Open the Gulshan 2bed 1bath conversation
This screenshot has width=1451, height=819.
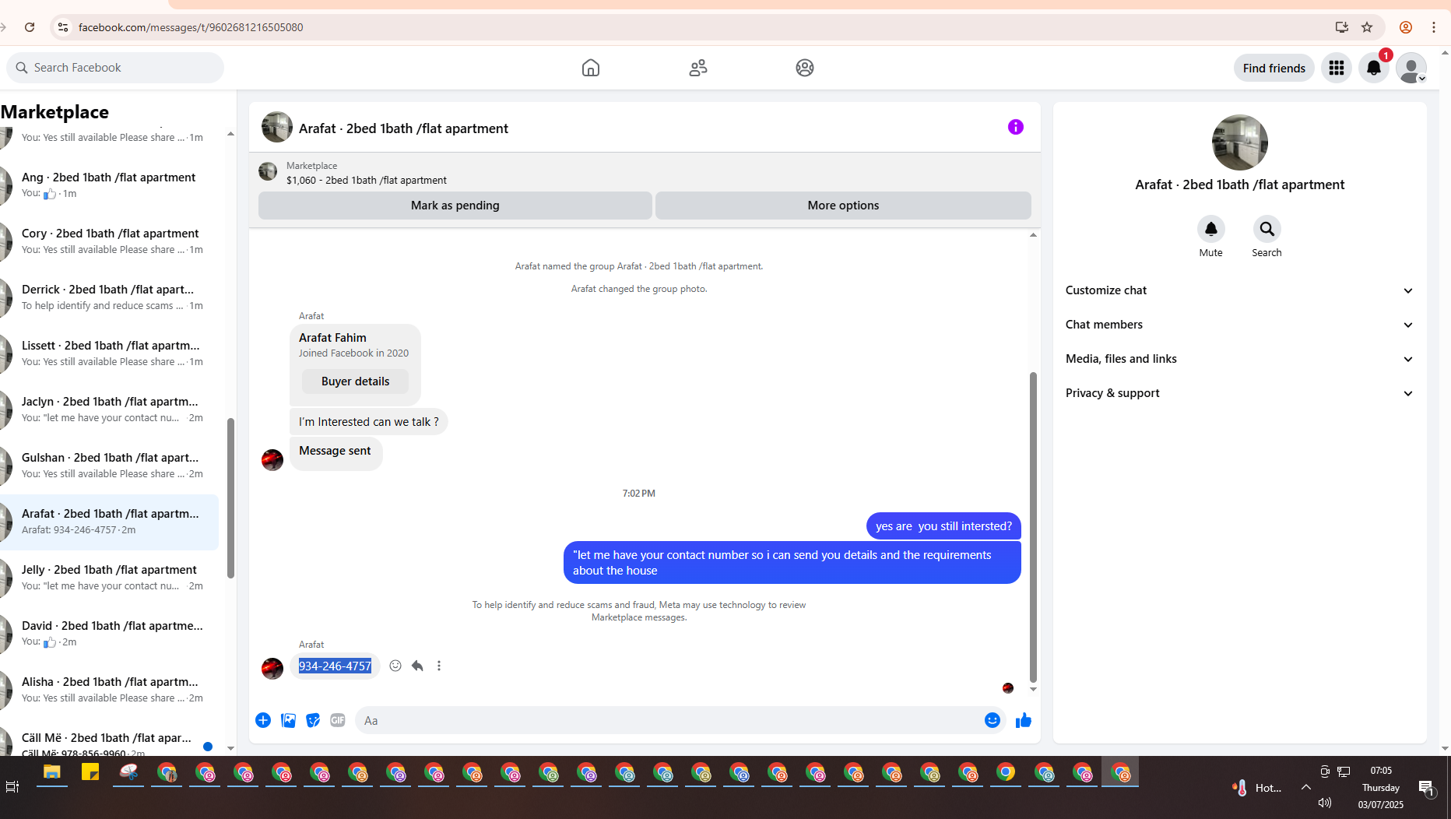pyautogui.click(x=109, y=466)
